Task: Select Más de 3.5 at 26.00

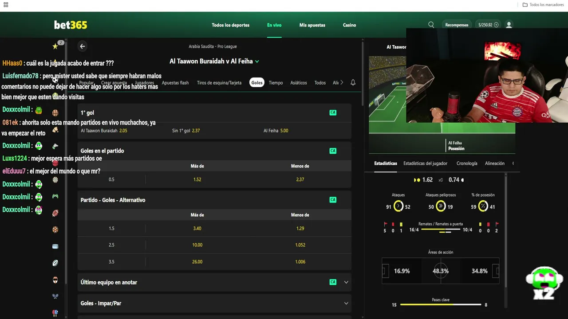Action: tap(197, 262)
